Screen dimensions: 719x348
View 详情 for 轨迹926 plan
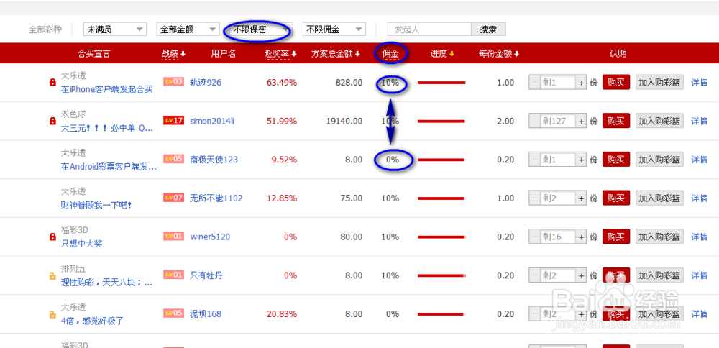pyautogui.click(x=700, y=83)
